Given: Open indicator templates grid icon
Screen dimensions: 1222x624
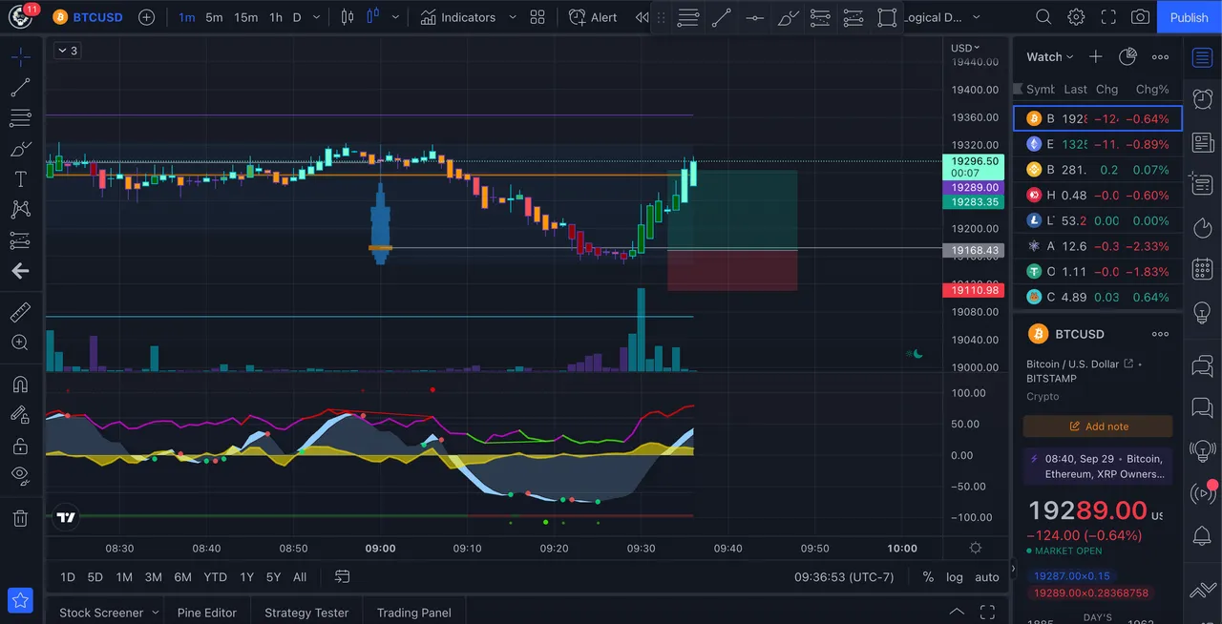Looking at the screenshot, I should click(537, 17).
